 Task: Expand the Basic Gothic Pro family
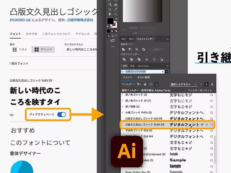[122, 172]
